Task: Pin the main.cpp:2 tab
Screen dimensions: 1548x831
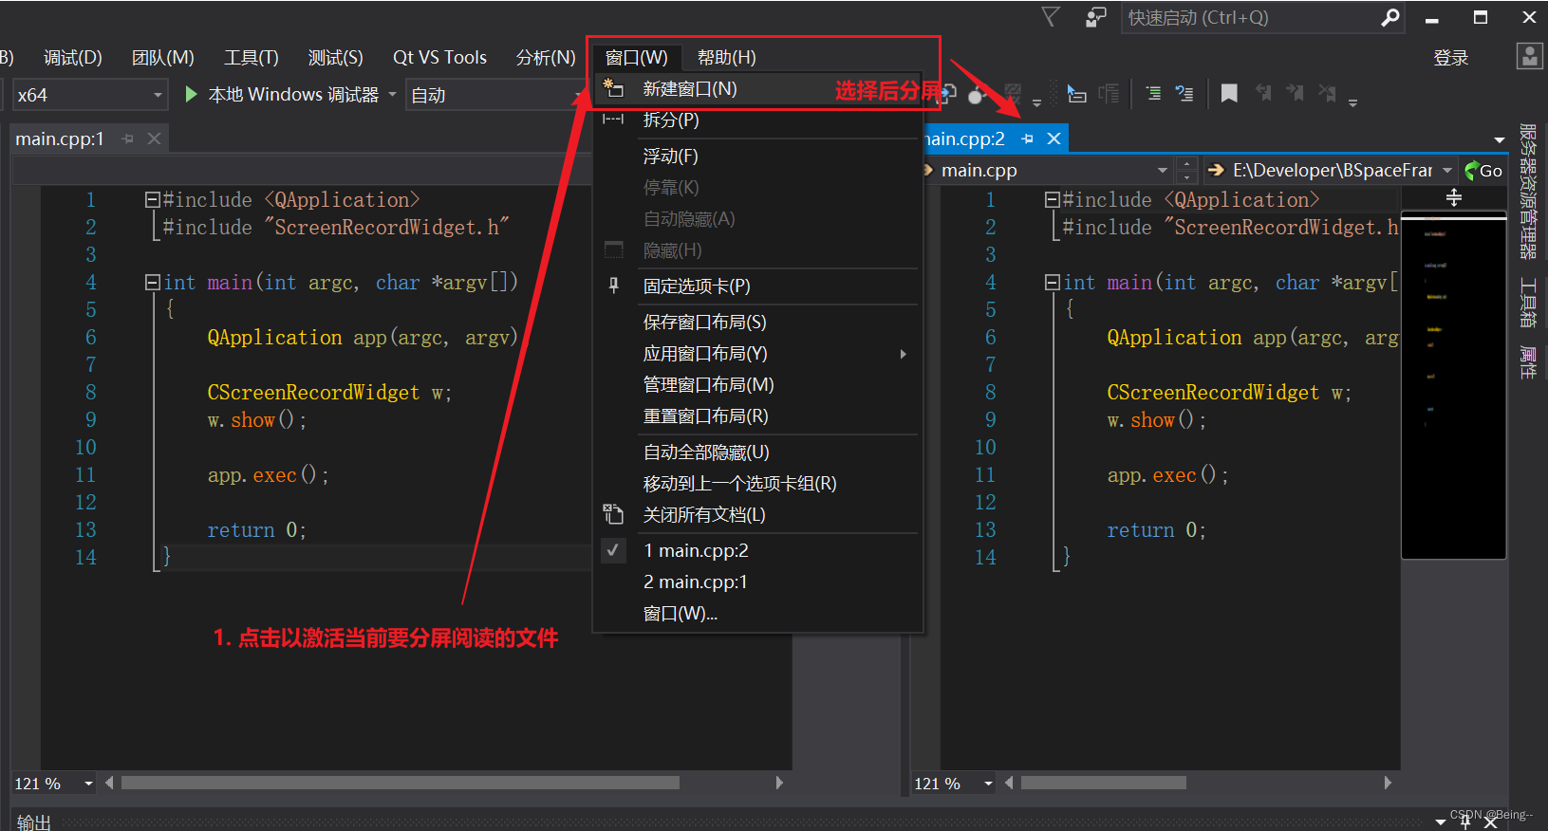Action: coord(1027,138)
